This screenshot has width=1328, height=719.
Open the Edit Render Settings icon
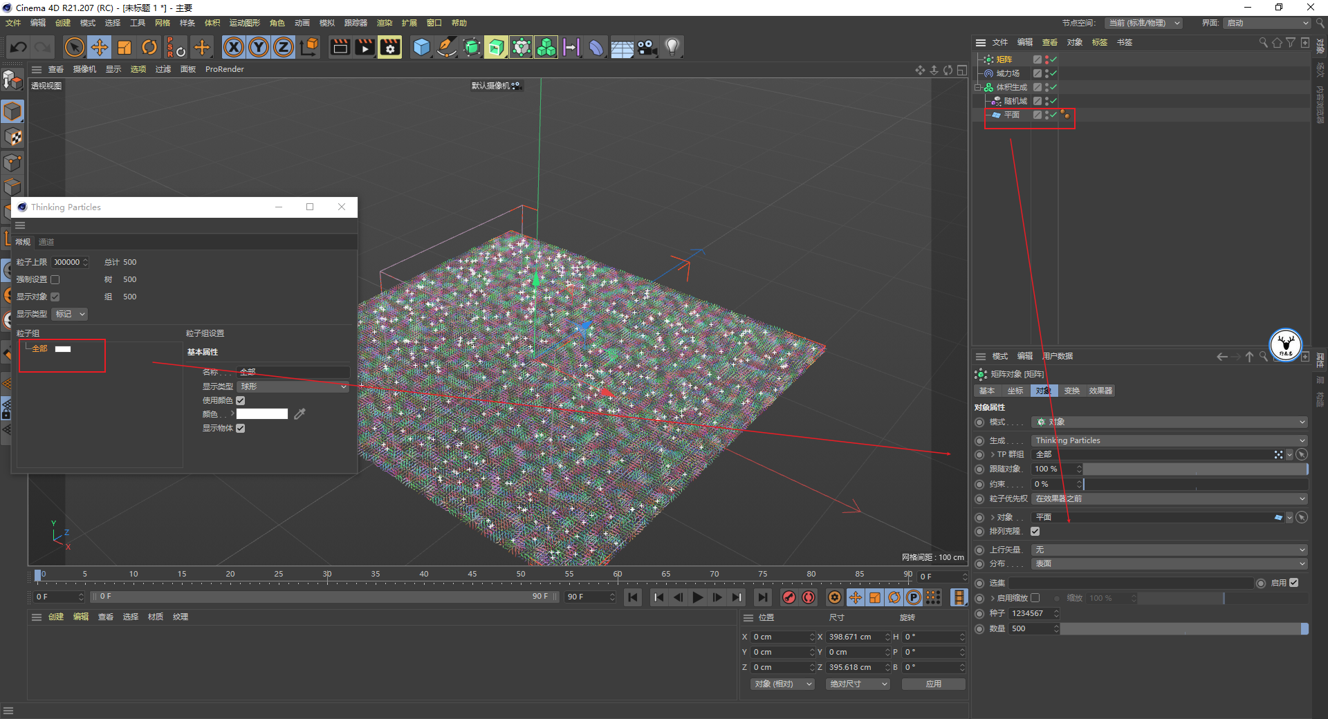(390, 47)
